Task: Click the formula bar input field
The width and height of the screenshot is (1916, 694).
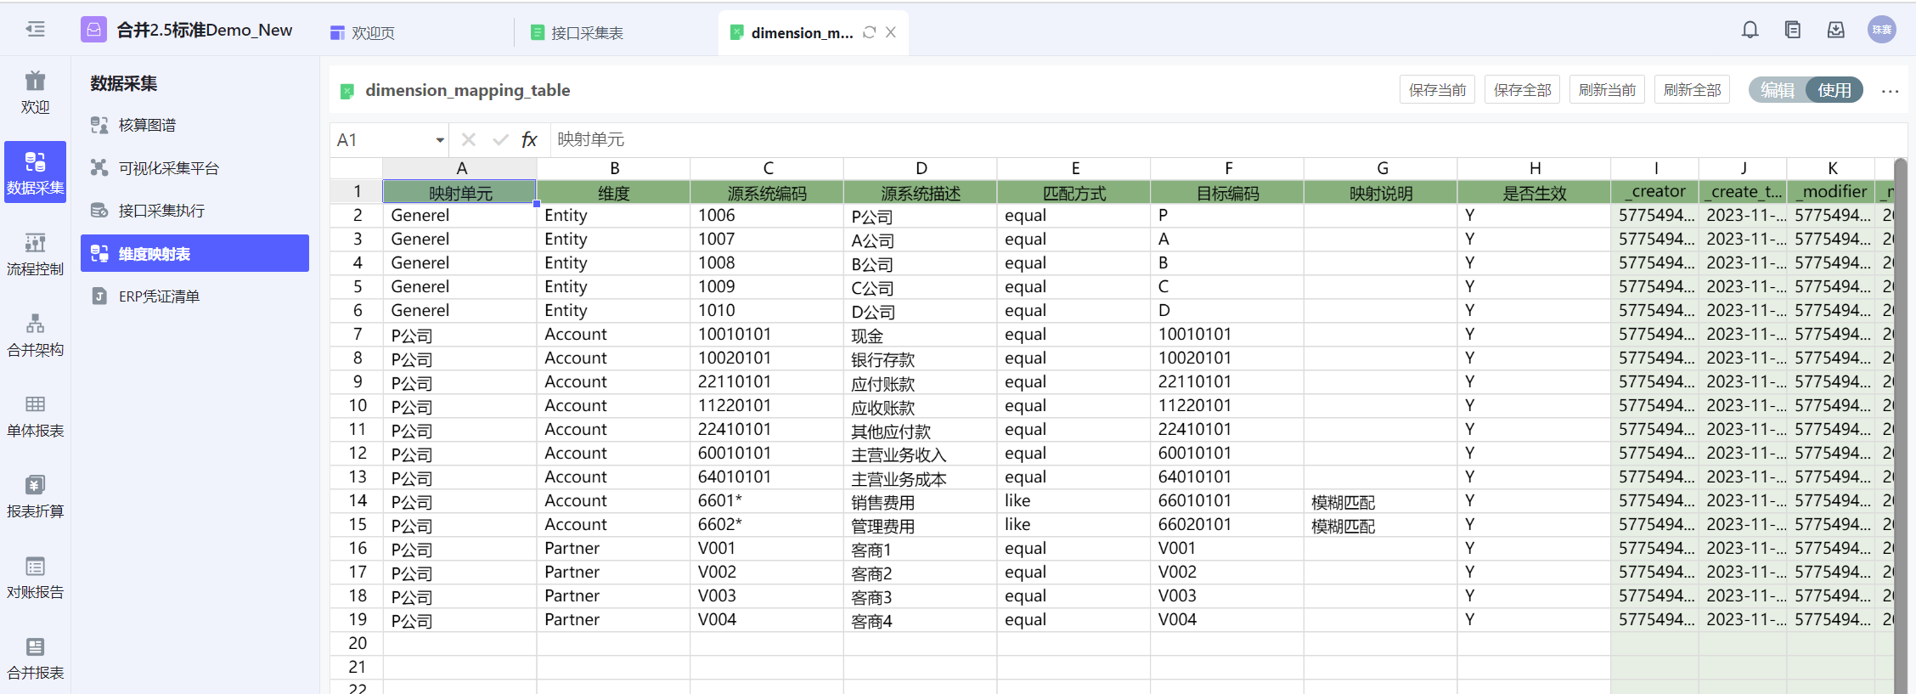Action: click(x=1189, y=139)
